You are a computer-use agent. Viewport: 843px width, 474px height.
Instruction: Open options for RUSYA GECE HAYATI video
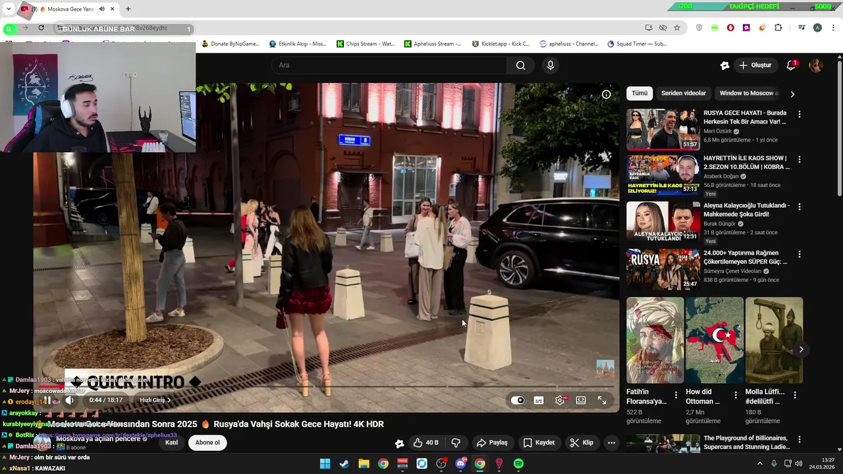800,114
